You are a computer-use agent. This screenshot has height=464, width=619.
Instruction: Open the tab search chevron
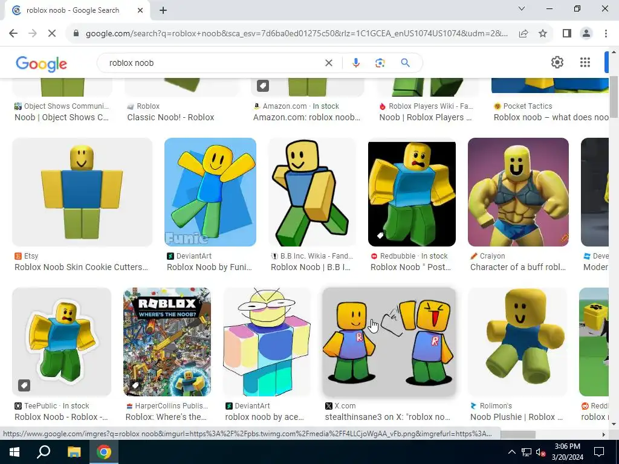click(x=522, y=8)
